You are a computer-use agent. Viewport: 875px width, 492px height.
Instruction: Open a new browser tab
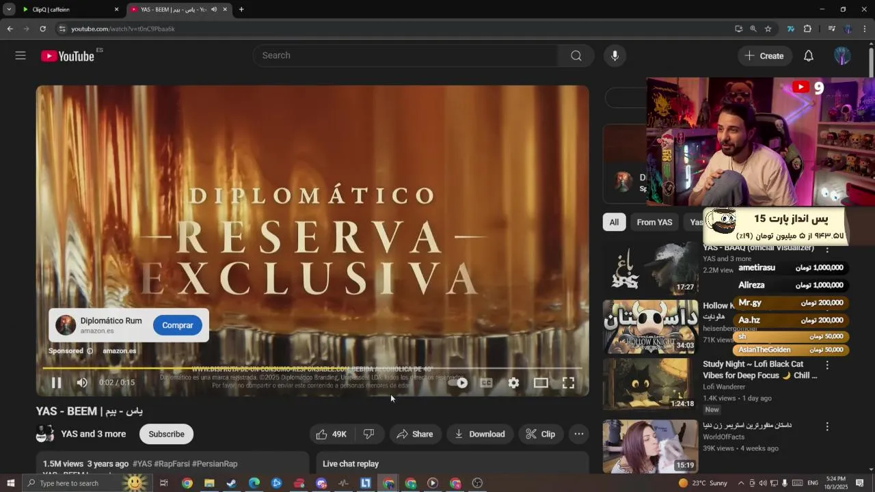(241, 10)
